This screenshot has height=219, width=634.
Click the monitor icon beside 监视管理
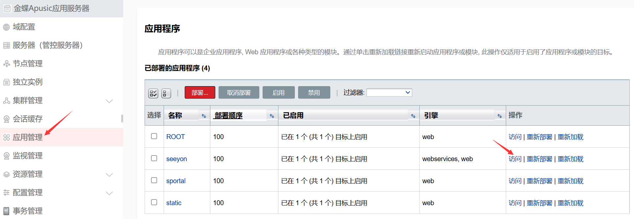point(6,156)
